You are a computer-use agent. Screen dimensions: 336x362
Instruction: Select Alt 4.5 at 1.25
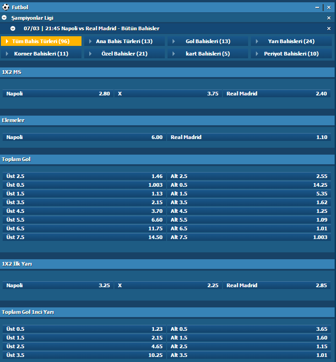(x=249, y=211)
